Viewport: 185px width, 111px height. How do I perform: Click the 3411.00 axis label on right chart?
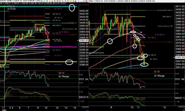[x=180, y=6]
